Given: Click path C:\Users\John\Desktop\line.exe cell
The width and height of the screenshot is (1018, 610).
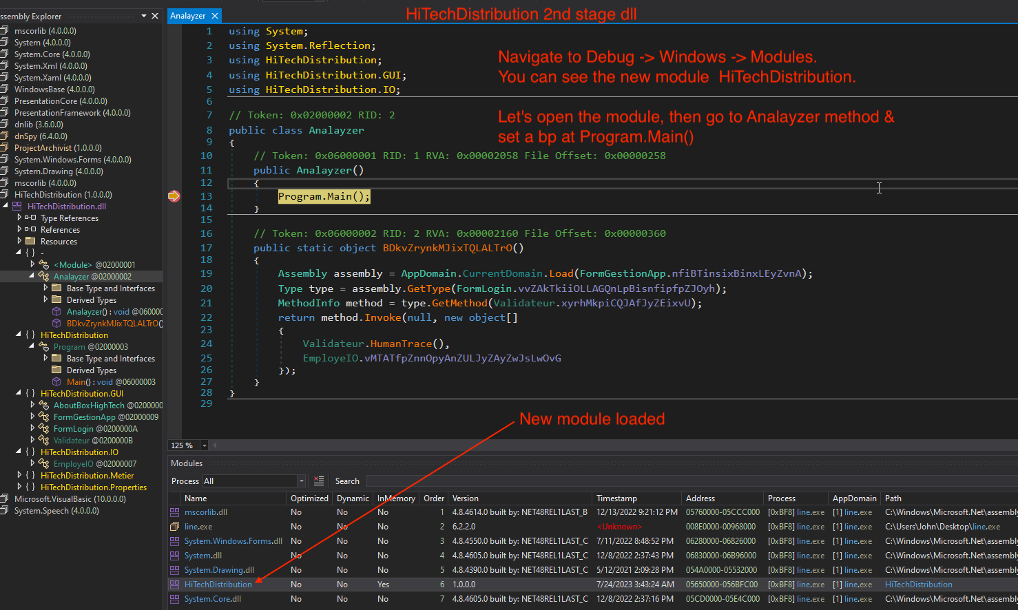Looking at the screenshot, I should 942,527.
